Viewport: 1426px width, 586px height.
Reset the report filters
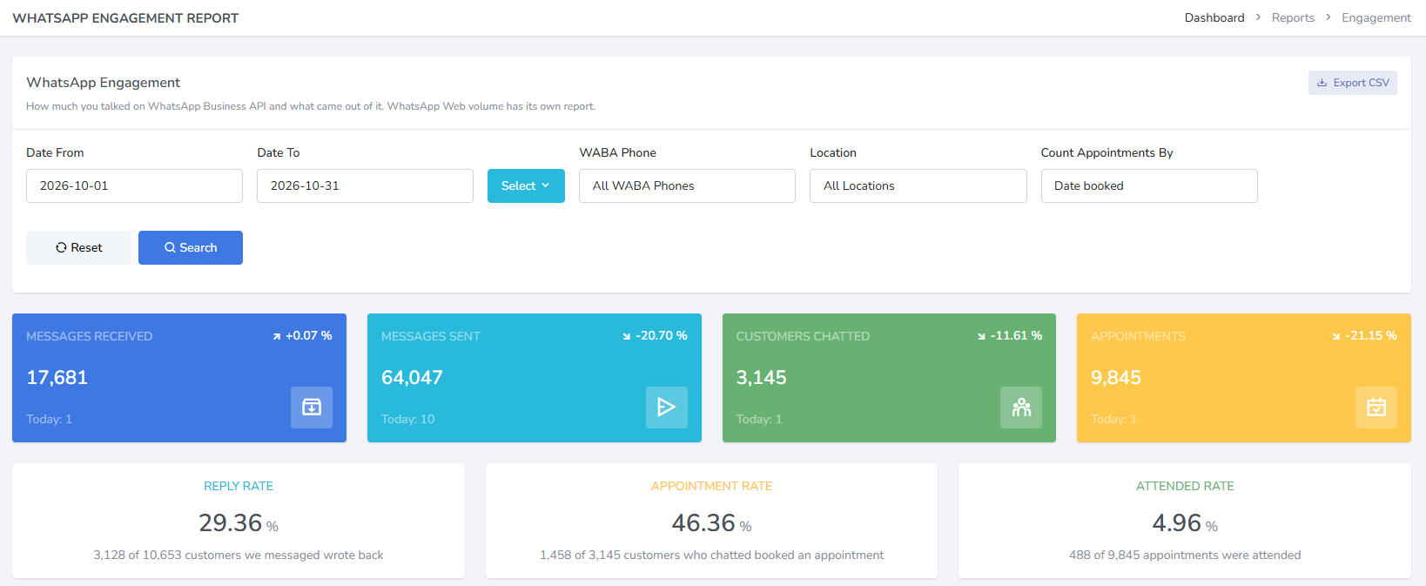pyautogui.click(x=78, y=247)
